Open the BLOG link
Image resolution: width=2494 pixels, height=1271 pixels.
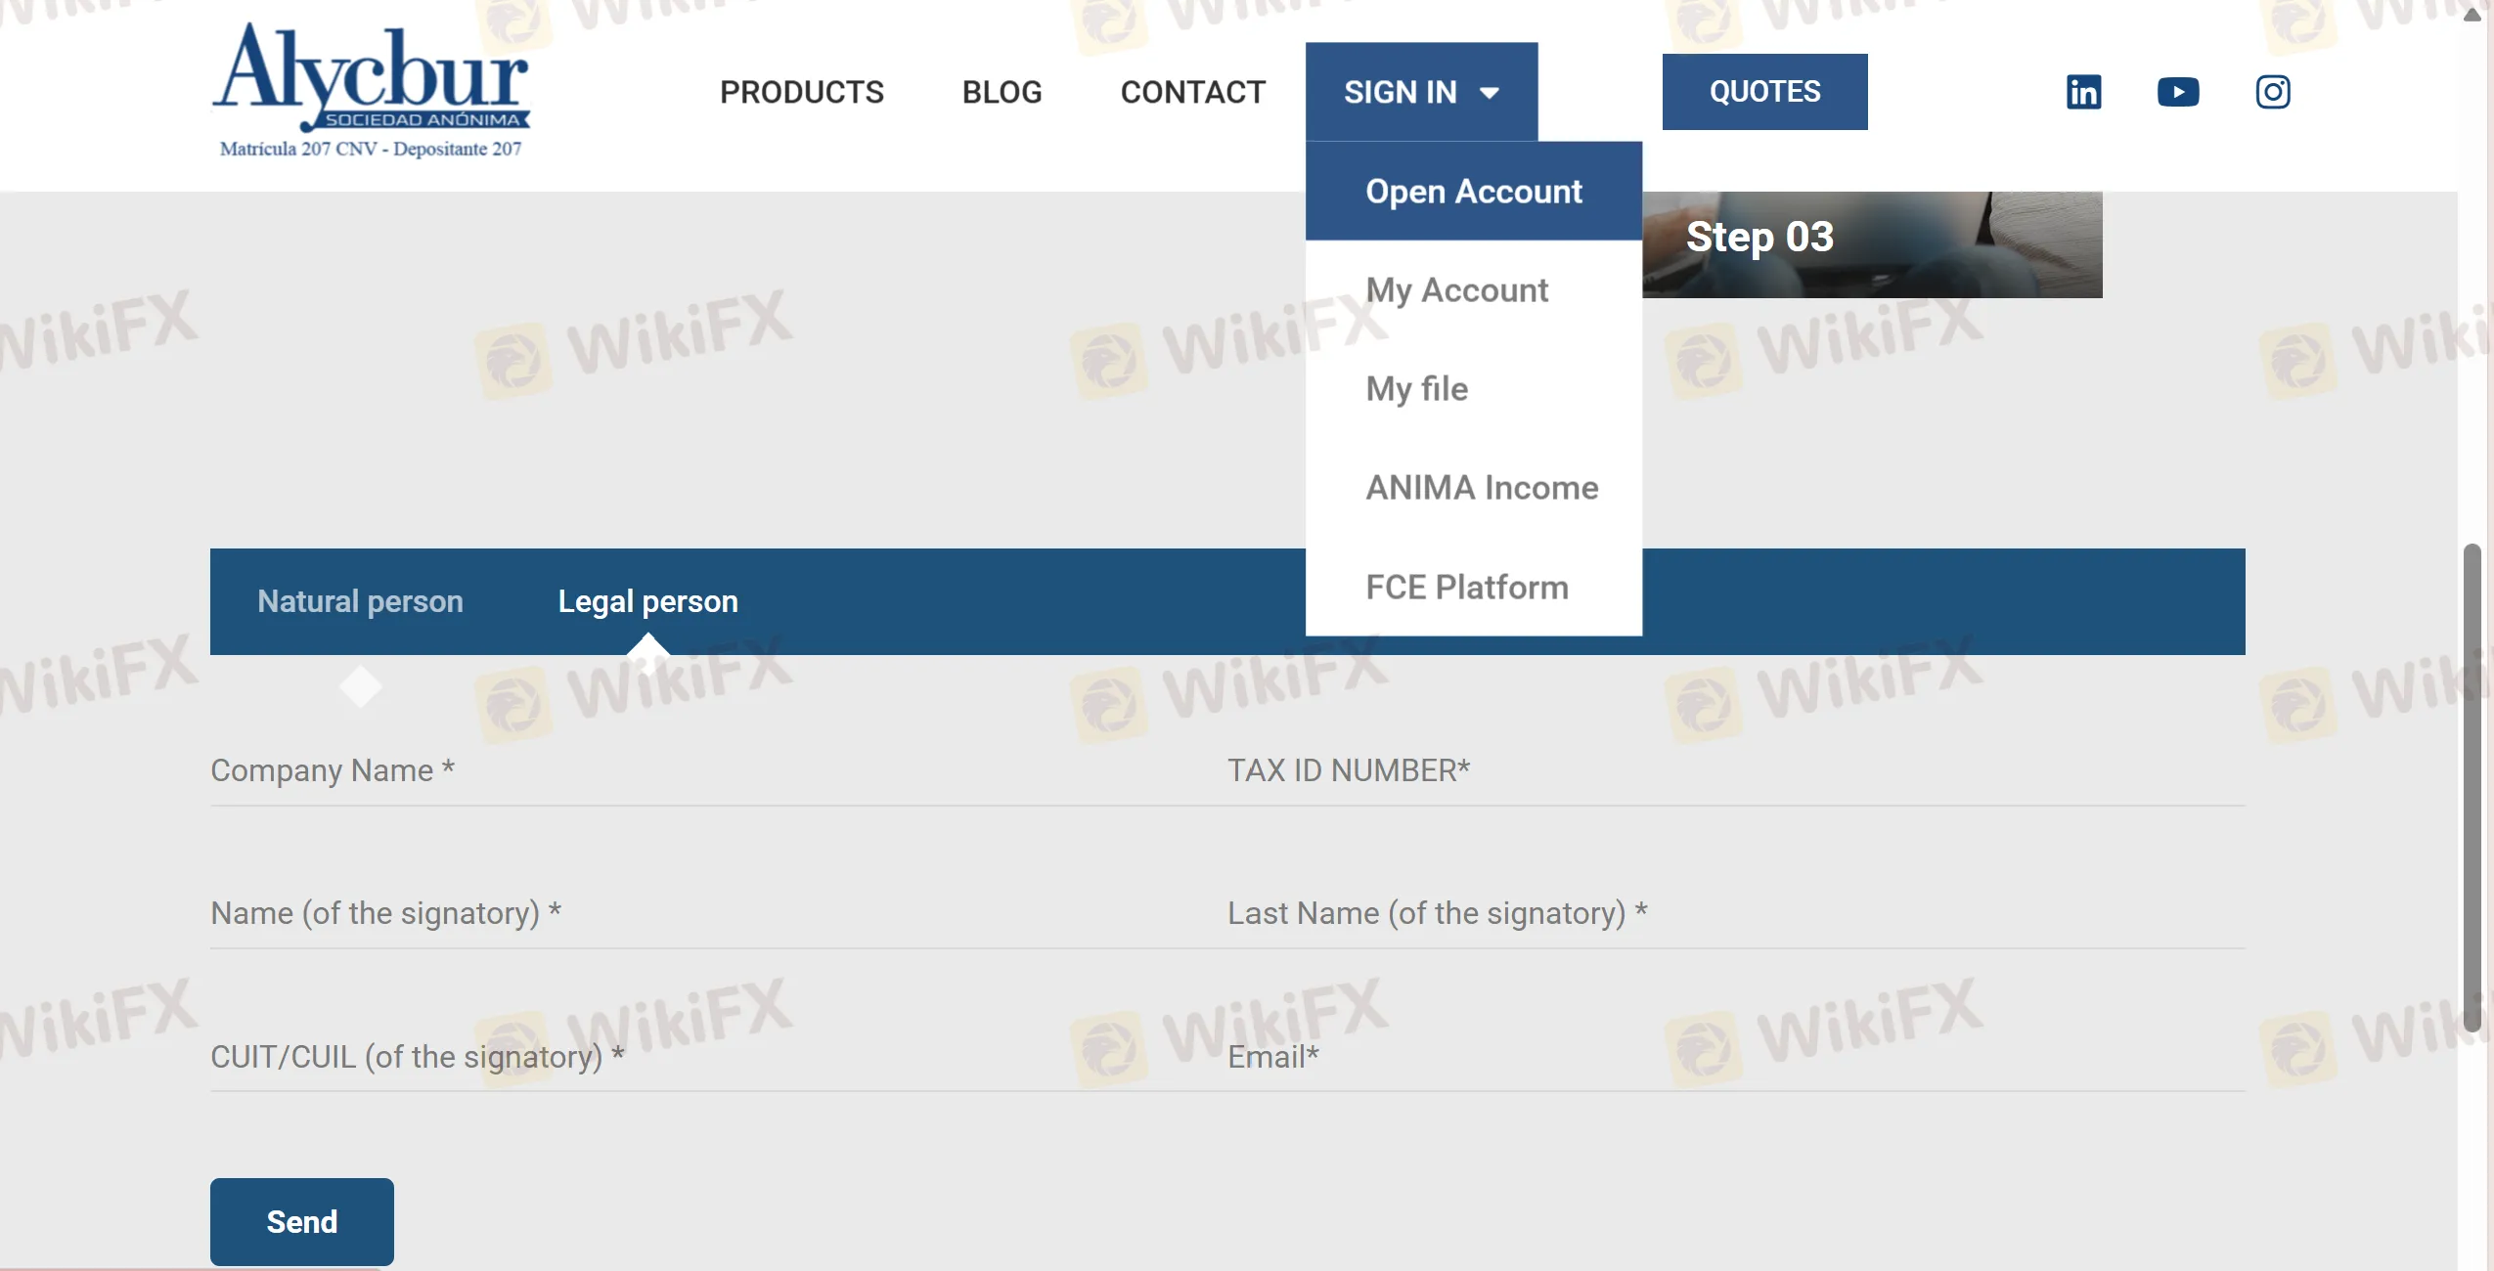1002,92
